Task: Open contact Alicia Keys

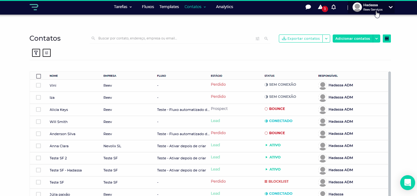Action: coord(59,110)
